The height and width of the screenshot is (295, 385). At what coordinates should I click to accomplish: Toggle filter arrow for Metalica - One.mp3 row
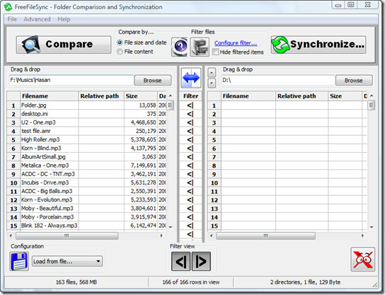point(190,166)
